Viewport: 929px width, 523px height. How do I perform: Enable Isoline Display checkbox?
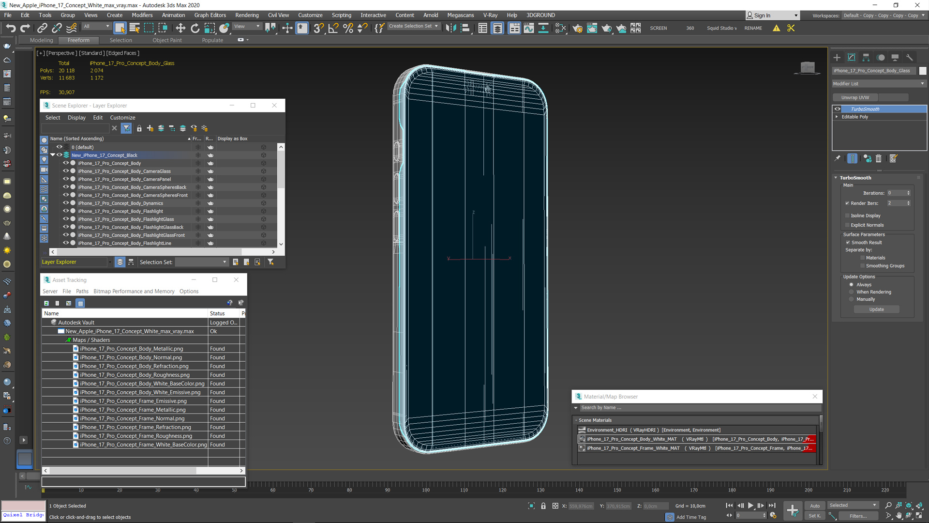coord(847,215)
